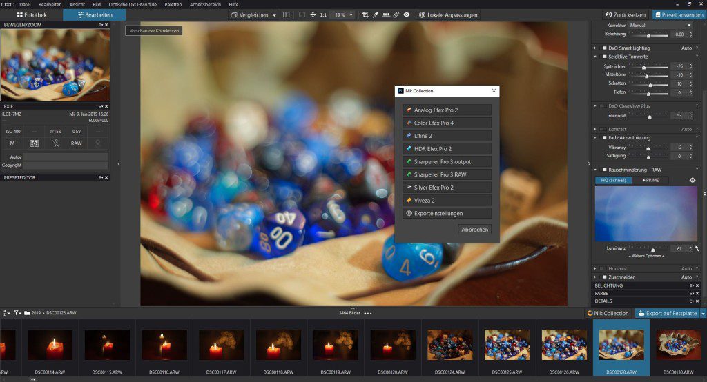Click Export auf Festplatte
The image size is (707, 382).
click(x=668, y=313)
